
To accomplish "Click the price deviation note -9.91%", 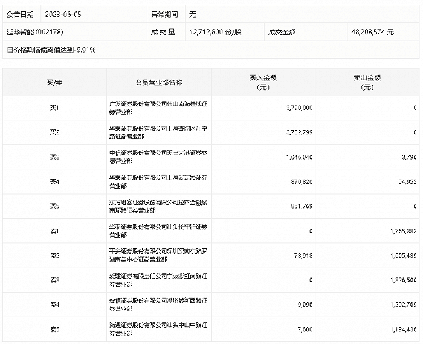I will click(51, 50).
